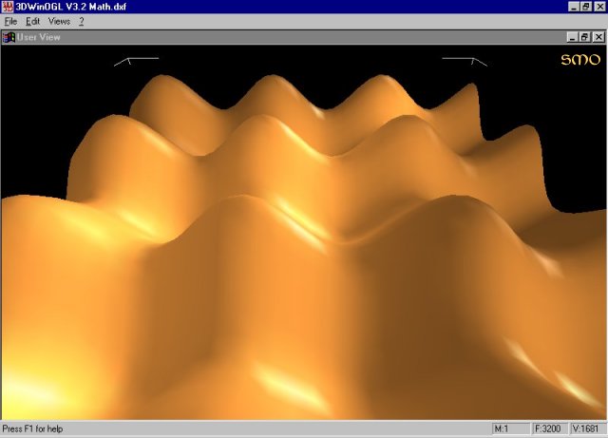Click the 'Press F1 for help' status text

32,429
